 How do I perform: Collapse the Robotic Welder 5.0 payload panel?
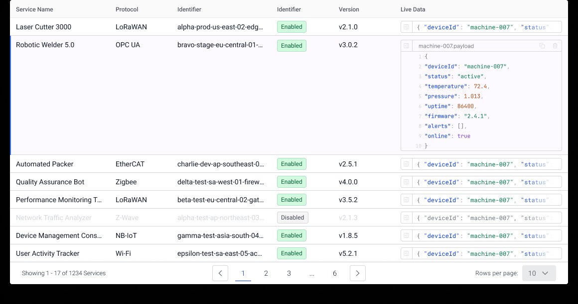click(x=407, y=46)
